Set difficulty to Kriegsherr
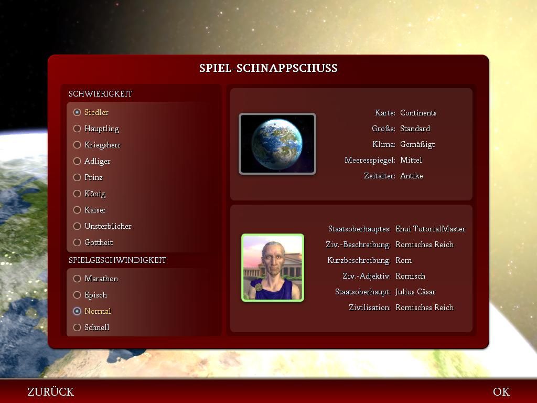This screenshot has height=403, width=537. [77, 145]
